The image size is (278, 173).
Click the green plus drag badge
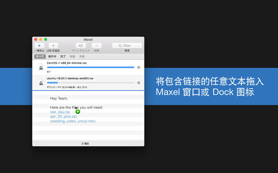click(x=77, y=112)
